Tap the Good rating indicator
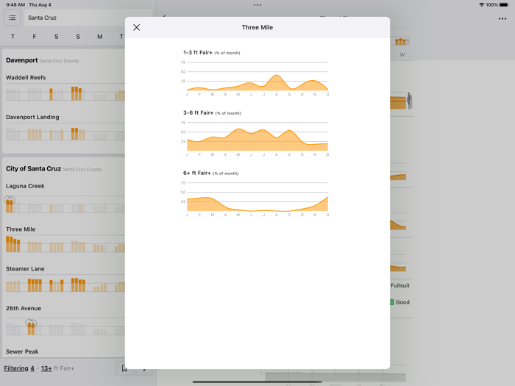 (x=399, y=302)
